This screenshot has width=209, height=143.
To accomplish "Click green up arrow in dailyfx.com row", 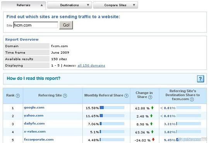I will click(x=151, y=124).
